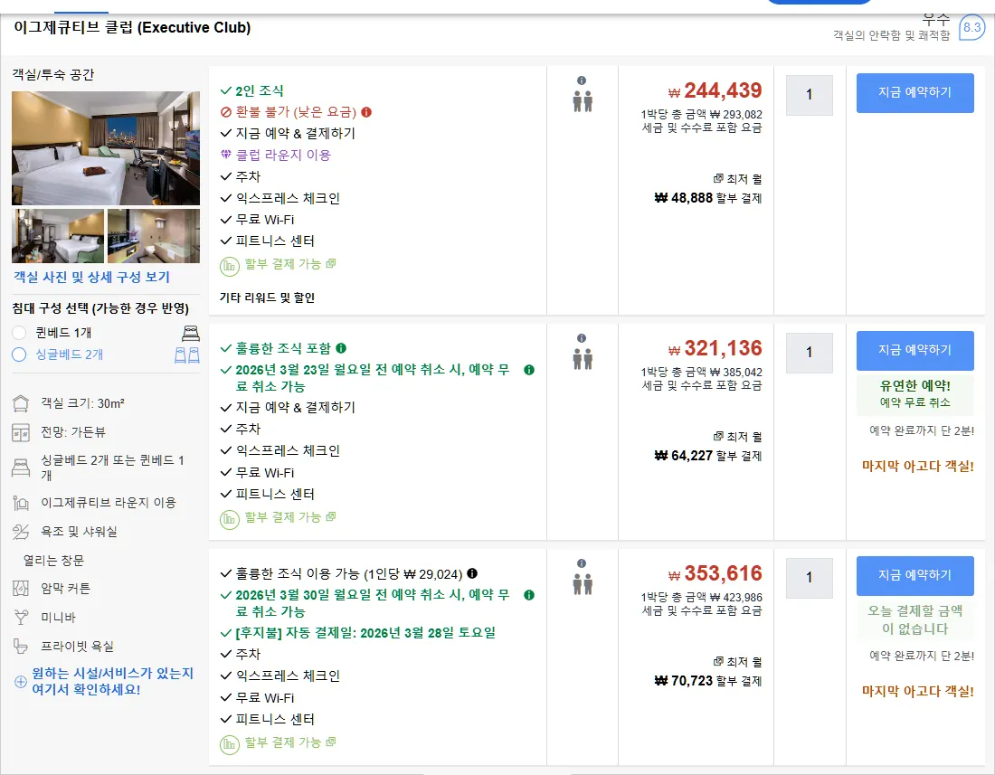Click occupancy icon in the ₩353,616 row

(583, 584)
